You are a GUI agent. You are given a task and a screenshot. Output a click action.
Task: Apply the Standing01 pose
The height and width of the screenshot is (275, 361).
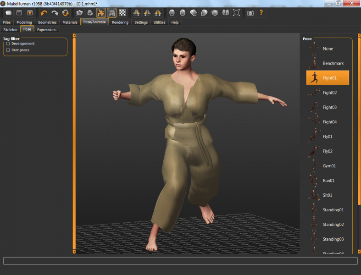pyautogui.click(x=328, y=210)
